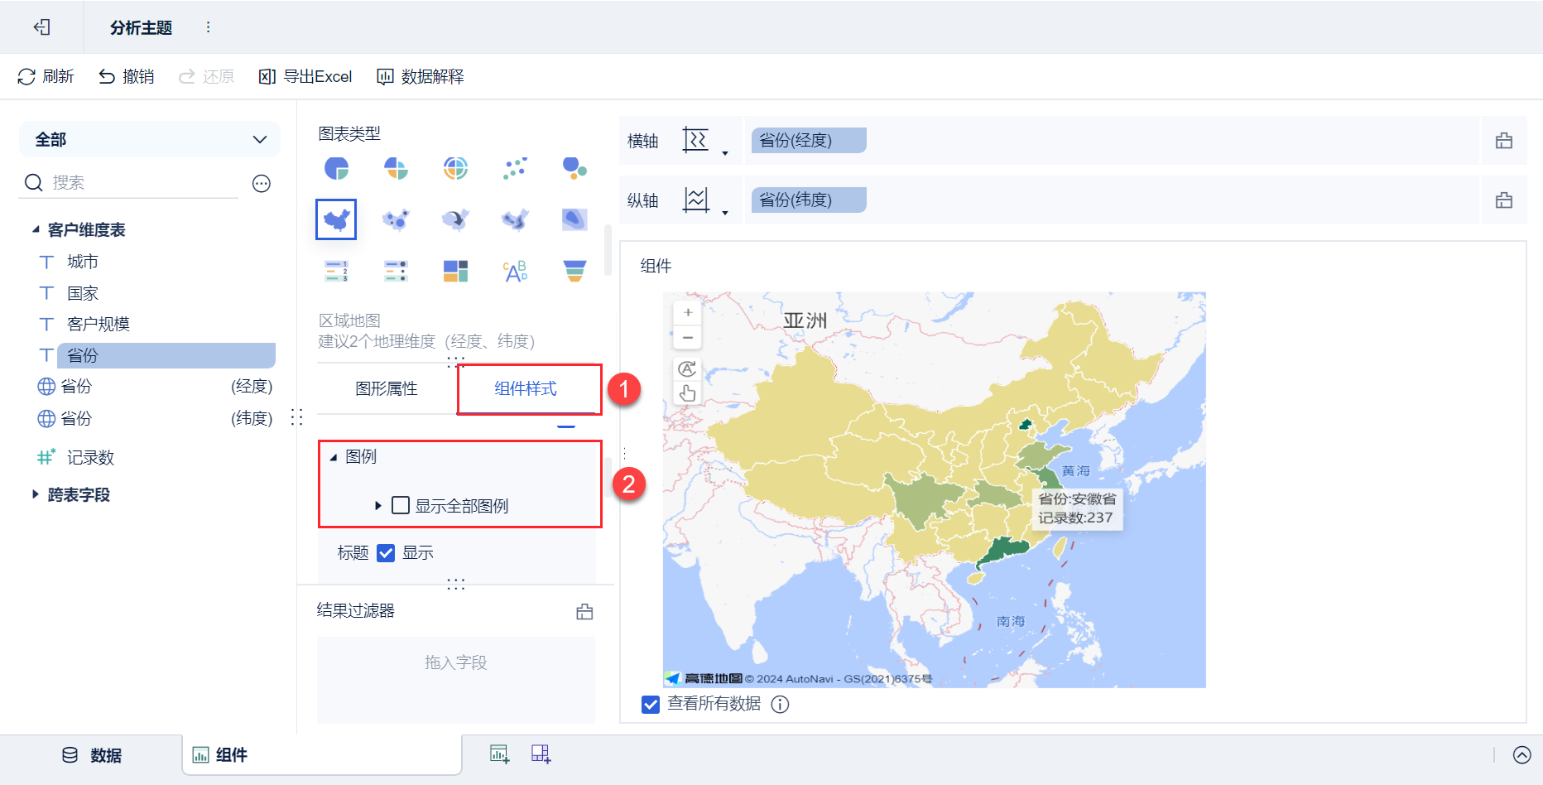The width and height of the screenshot is (1543, 785).
Task: Select the 省份 (经度) field in the field list
Action: tap(155, 387)
